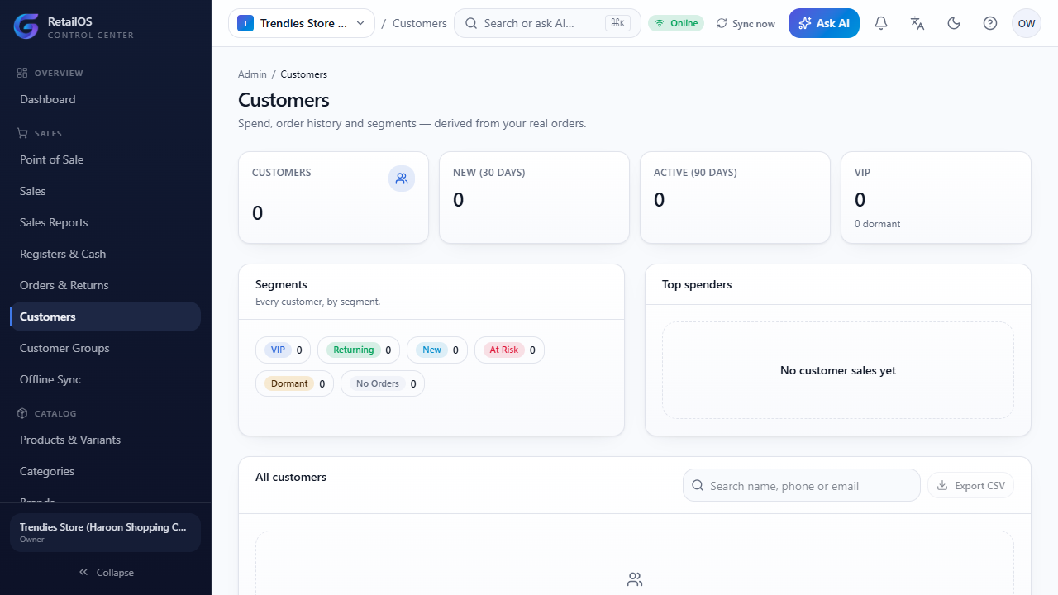
Task: Open Customer Groups
Action: coord(105,348)
